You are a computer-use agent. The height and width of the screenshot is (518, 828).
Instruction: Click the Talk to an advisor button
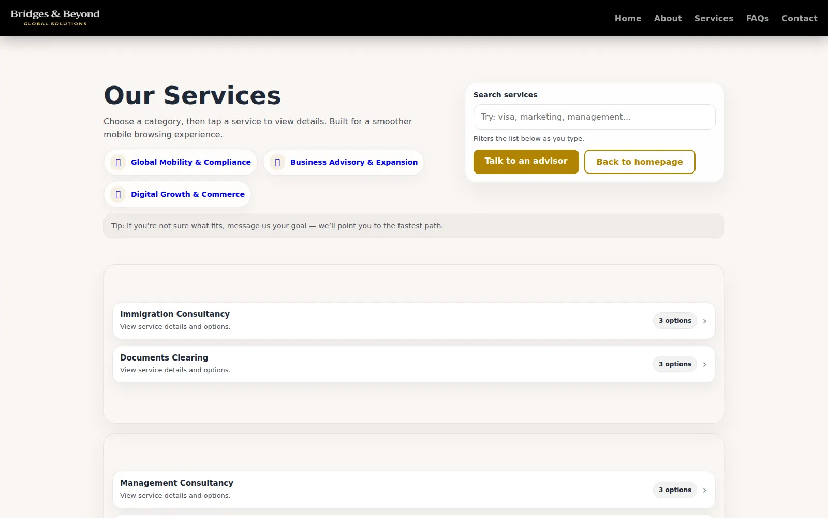526,162
